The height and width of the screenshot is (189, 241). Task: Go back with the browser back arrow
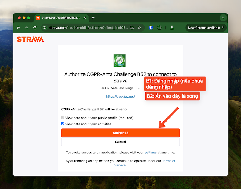click(18, 28)
